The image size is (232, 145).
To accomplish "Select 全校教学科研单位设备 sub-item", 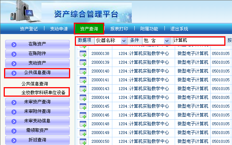I will [x=43, y=92].
